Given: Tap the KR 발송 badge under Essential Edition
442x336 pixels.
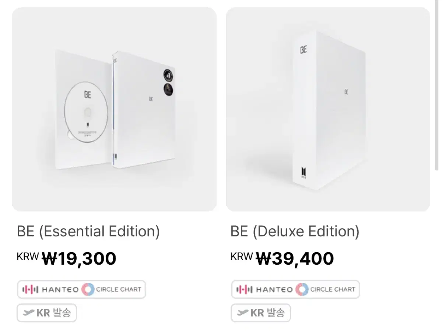Looking at the screenshot, I should point(47,313).
